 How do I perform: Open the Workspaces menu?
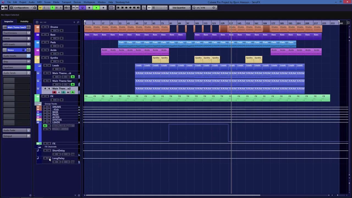89,2
